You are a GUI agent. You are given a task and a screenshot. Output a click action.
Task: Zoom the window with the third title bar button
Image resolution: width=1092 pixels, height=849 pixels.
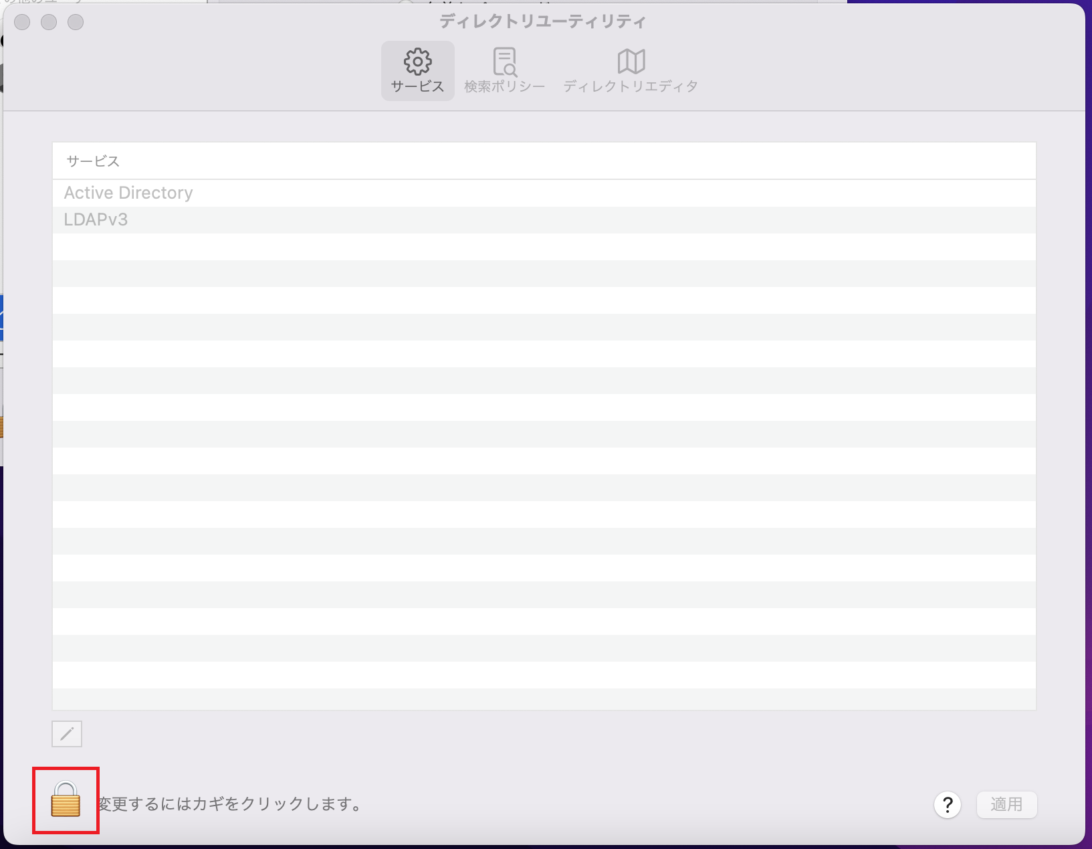pos(76,22)
